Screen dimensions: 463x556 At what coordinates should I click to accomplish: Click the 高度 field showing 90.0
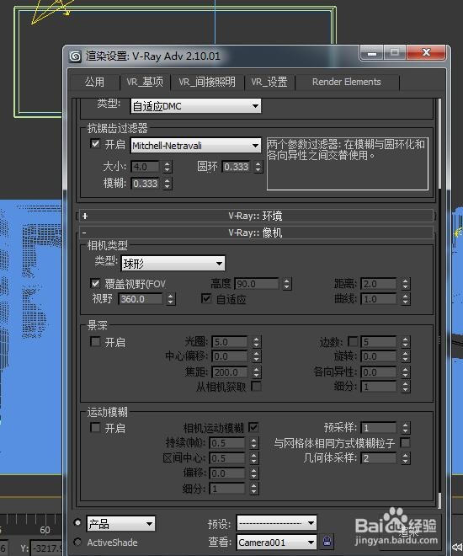coord(257,284)
